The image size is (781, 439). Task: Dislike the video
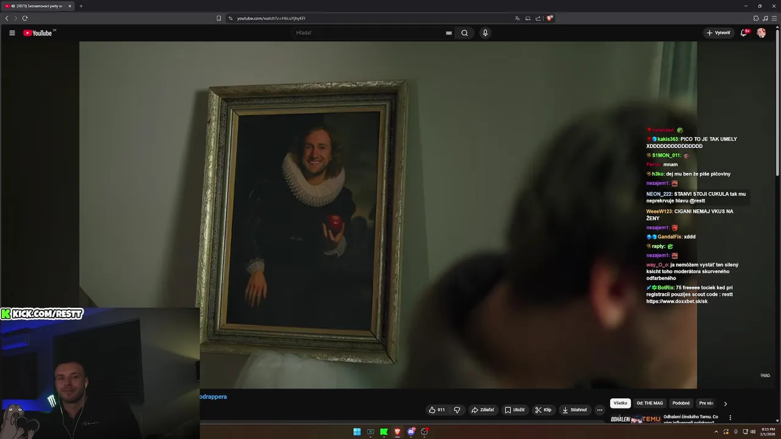[x=457, y=410]
